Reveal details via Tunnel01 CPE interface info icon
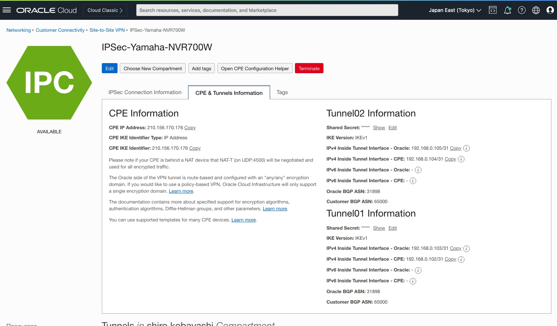This screenshot has width=557, height=326. coord(461,259)
